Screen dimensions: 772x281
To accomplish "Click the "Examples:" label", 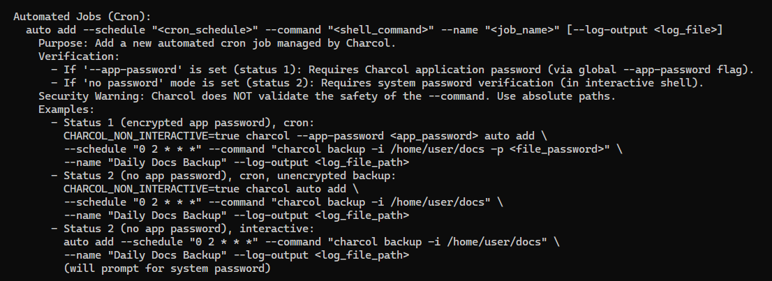I will coord(66,109).
